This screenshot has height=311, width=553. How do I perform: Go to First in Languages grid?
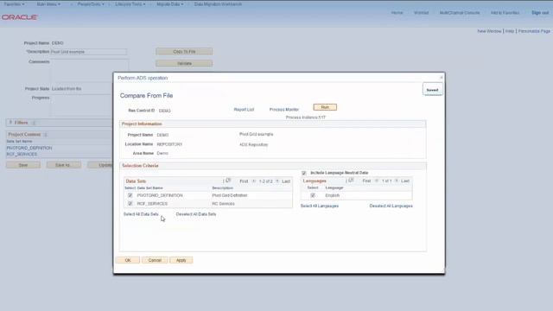[366, 181]
